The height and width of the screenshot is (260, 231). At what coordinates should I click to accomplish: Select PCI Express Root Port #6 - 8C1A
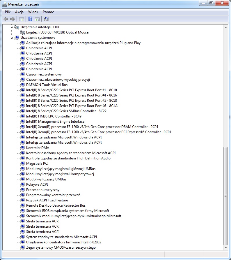[72, 106]
